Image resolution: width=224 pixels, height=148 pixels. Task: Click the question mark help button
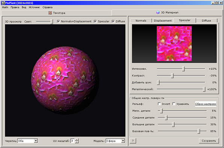(x=133, y=141)
